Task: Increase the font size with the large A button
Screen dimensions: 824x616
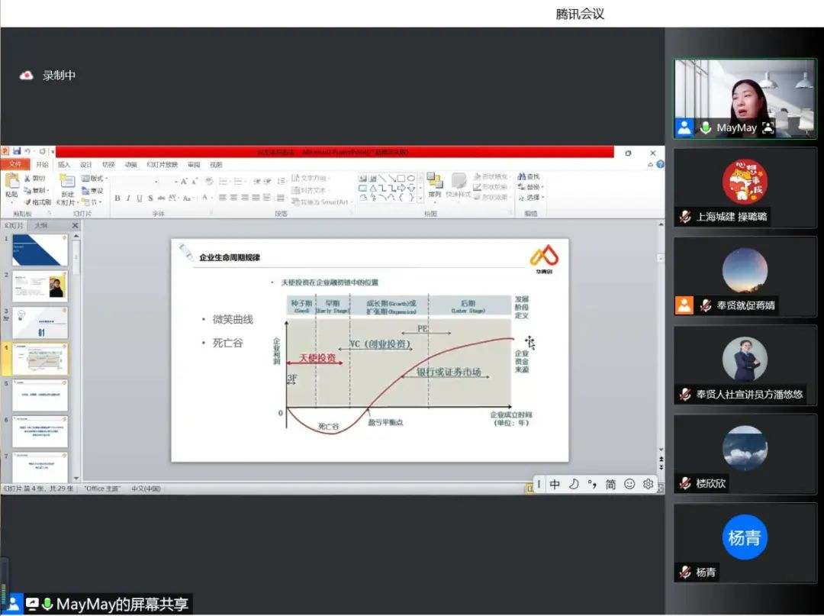Action: point(183,182)
